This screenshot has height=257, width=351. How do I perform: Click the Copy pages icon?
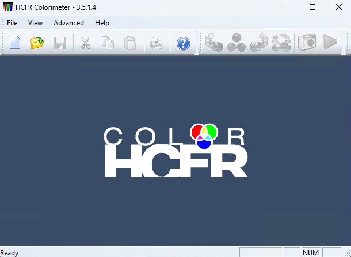coord(108,43)
